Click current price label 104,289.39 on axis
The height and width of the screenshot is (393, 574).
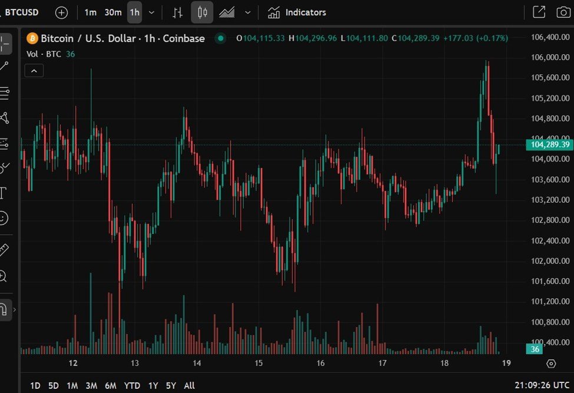[549, 145]
